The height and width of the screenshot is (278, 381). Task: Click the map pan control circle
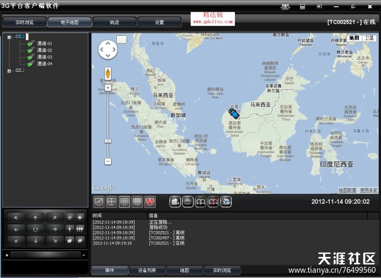click(x=108, y=49)
